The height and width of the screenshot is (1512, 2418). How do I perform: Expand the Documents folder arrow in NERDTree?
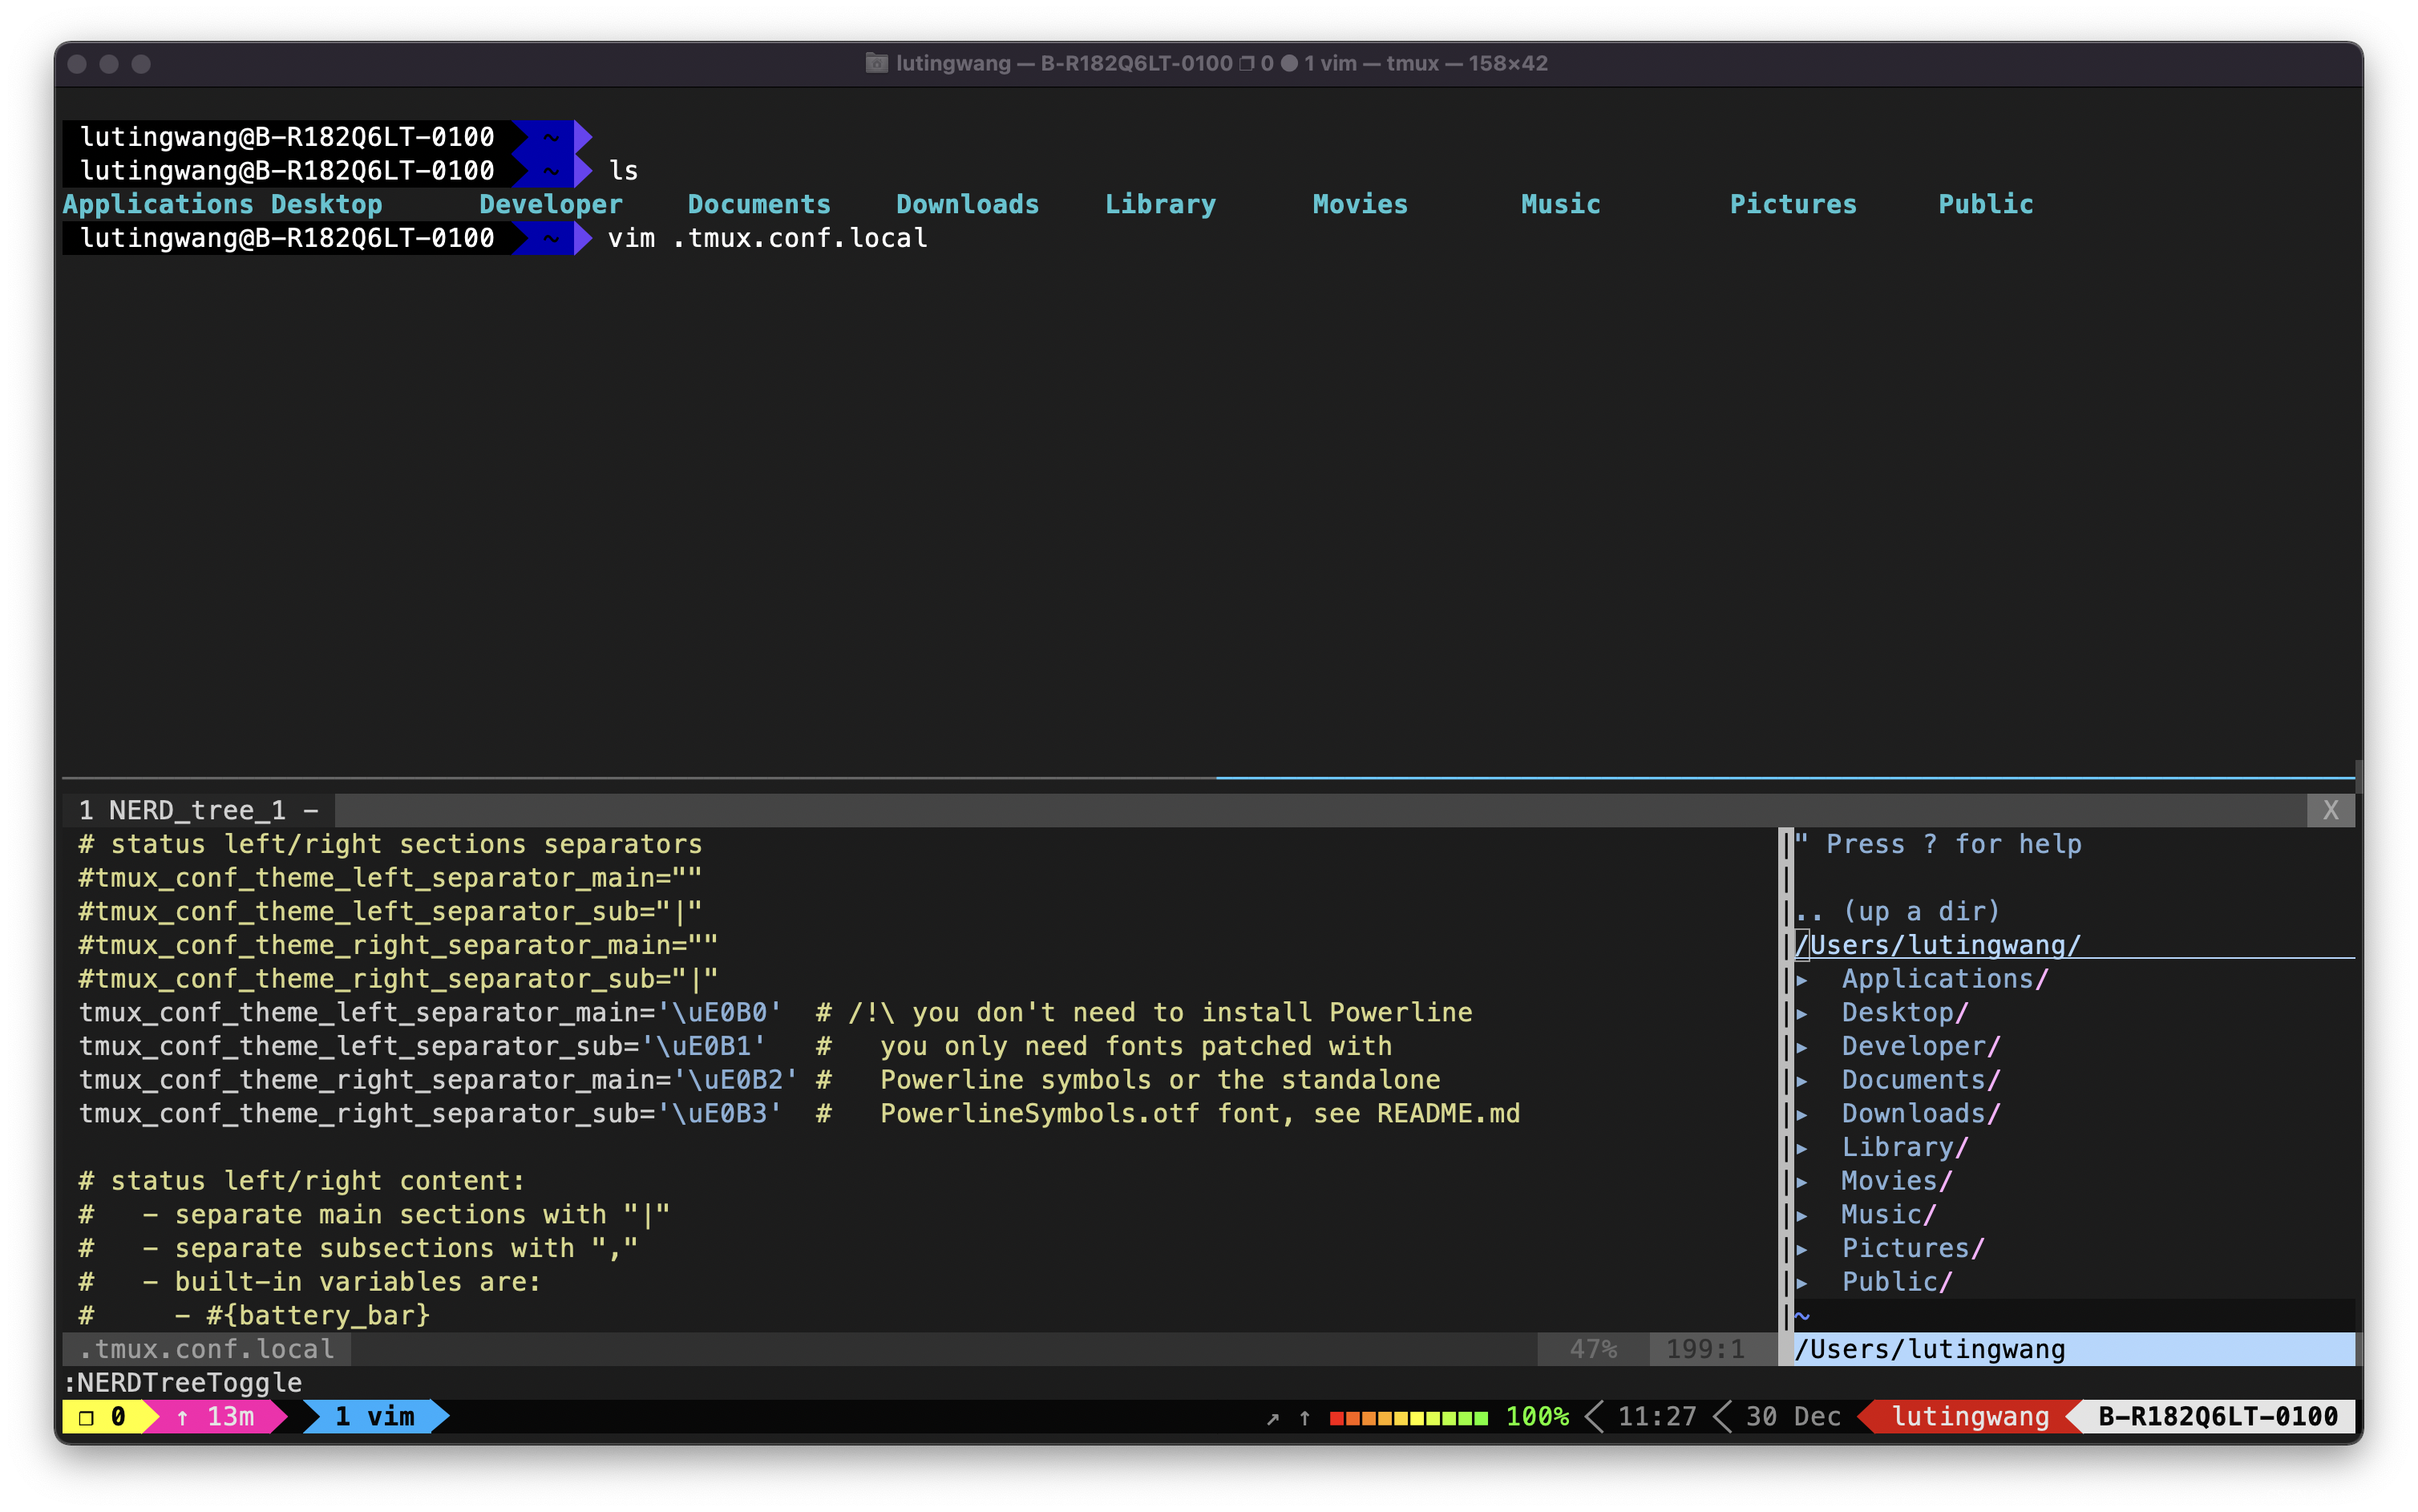click(1802, 1080)
